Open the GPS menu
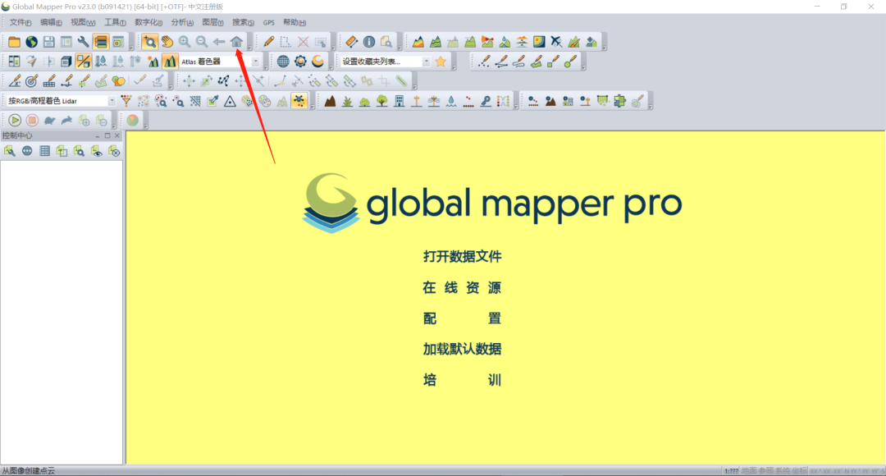Screen dimensions: 886x476 tap(269, 23)
